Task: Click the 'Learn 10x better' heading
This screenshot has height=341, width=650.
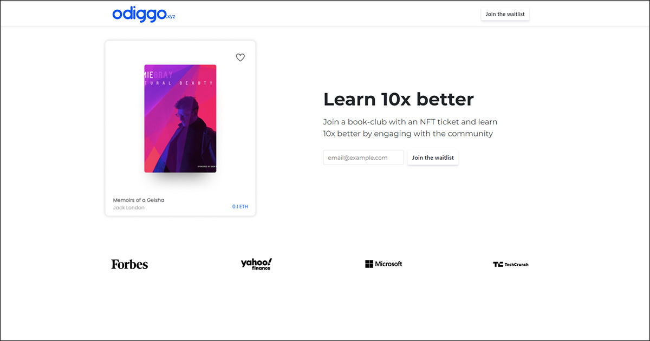Action: pos(398,99)
